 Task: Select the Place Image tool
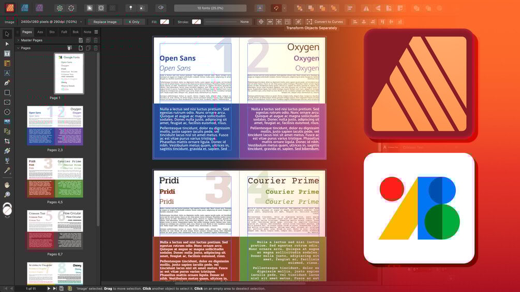pos(7,121)
